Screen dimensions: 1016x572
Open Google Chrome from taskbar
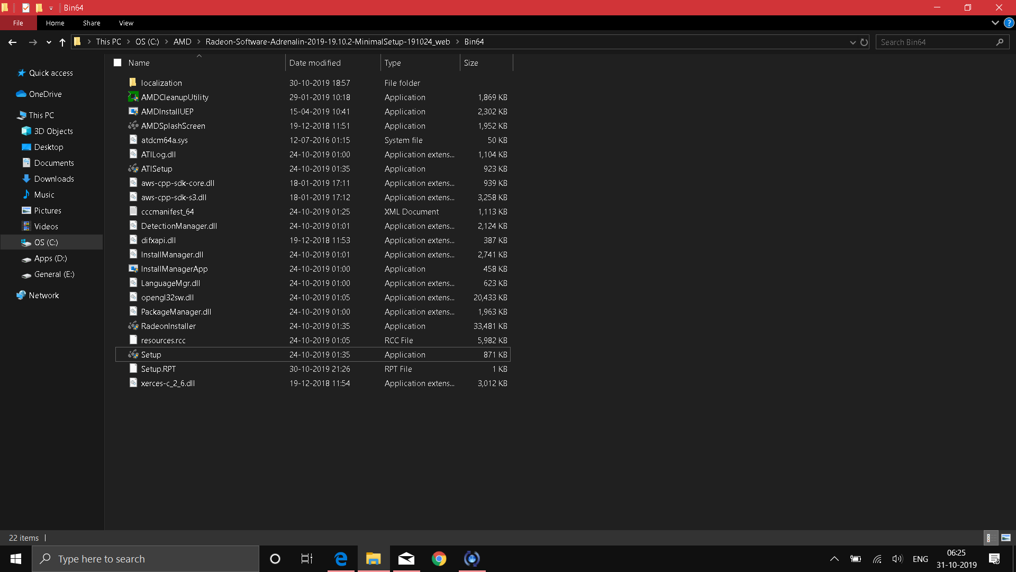pyautogui.click(x=439, y=559)
